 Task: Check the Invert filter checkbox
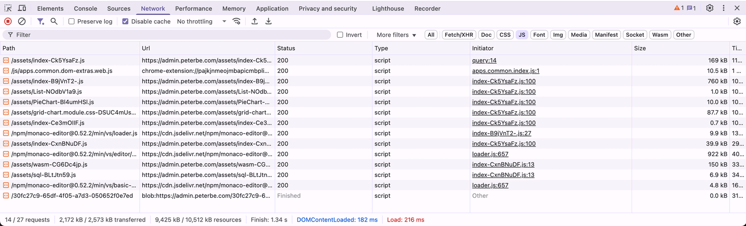tap(340, 35)
